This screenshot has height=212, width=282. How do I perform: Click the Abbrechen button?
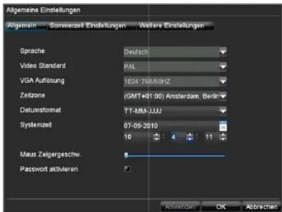[x=262, y=207]
